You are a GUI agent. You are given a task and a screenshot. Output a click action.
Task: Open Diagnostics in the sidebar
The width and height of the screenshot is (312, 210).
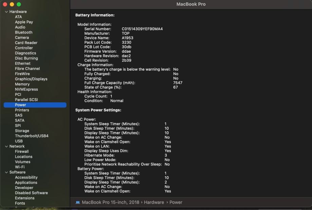[25, 53]
